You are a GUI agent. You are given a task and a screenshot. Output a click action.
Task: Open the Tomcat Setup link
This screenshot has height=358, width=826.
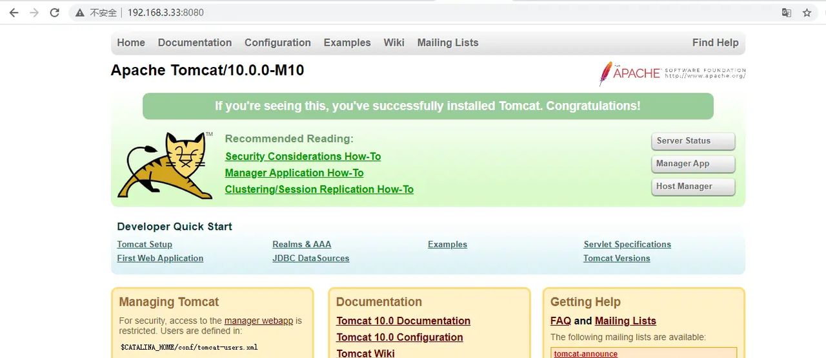pos(145,245)
